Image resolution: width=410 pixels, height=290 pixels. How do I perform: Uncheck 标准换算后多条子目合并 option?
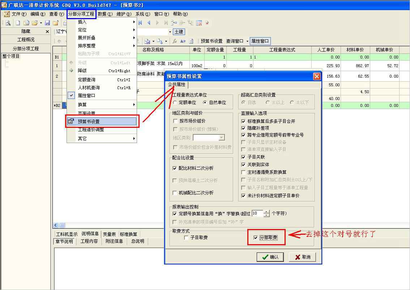pyautogui.click(x=243, y=121)
